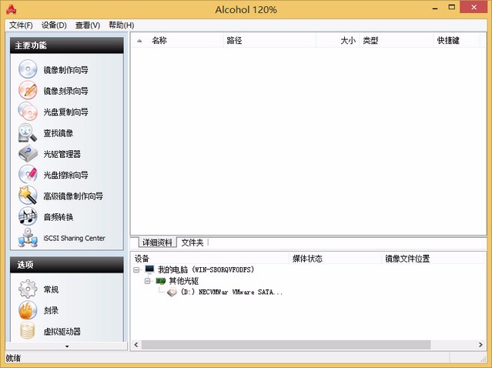Click the 常规 options label

tap(51, 289)
